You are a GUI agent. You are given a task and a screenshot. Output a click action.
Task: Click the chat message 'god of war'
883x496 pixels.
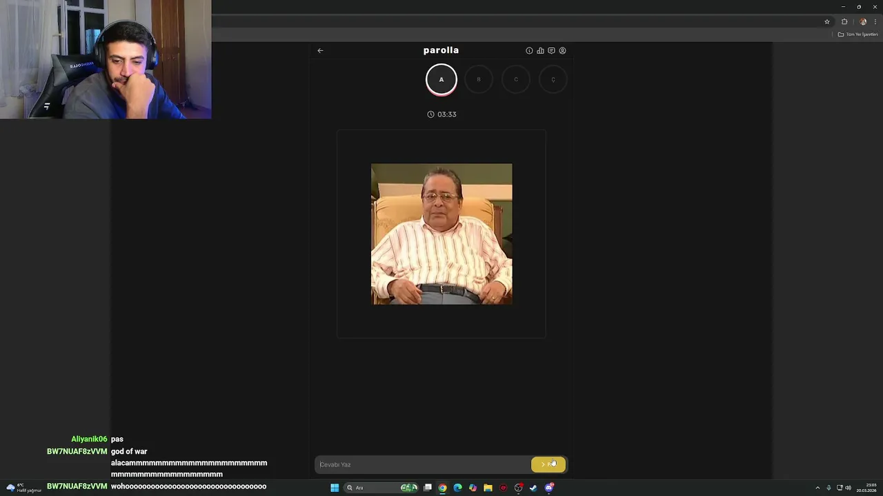129,452
